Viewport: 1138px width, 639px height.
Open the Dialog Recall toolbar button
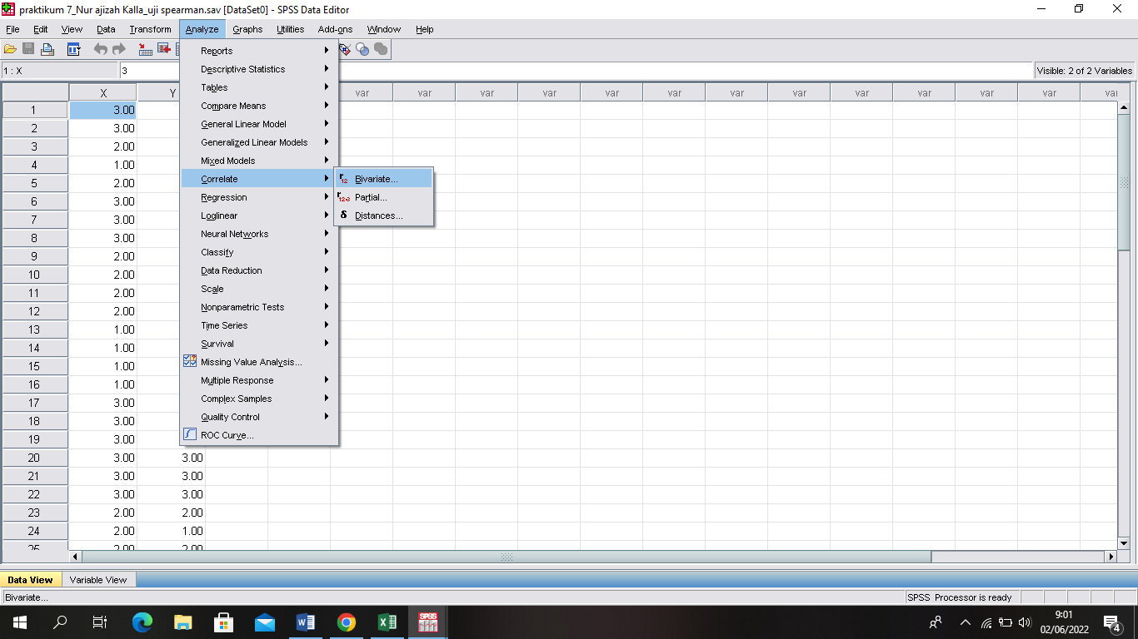(x=73, y=49)
